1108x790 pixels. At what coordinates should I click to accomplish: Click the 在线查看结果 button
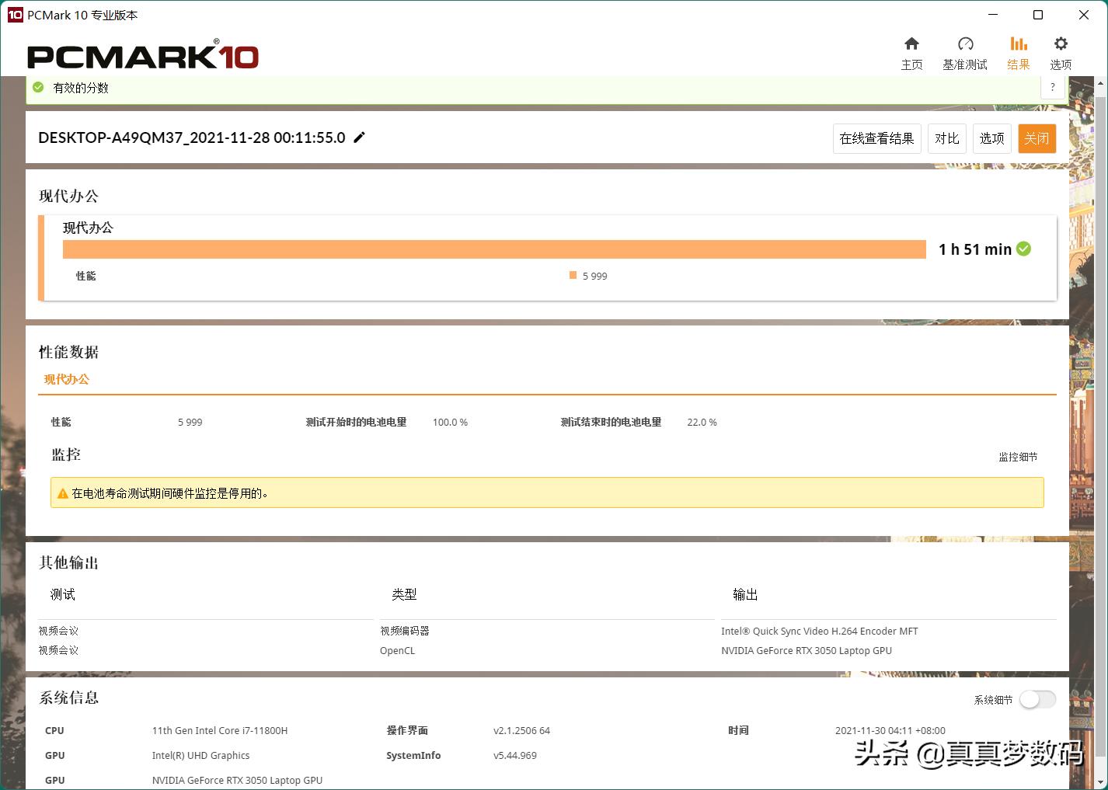876,138
